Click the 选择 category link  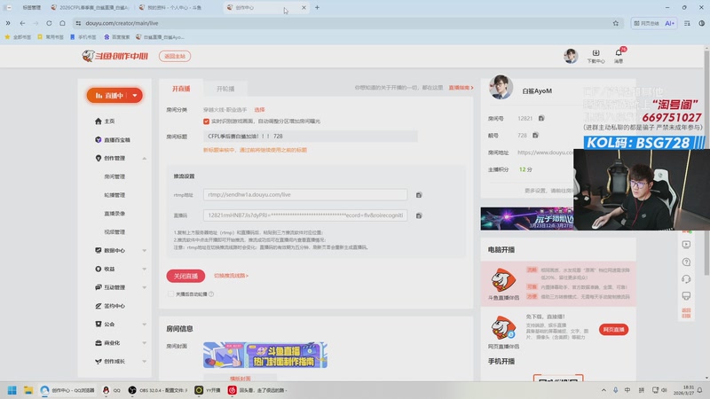259,110
